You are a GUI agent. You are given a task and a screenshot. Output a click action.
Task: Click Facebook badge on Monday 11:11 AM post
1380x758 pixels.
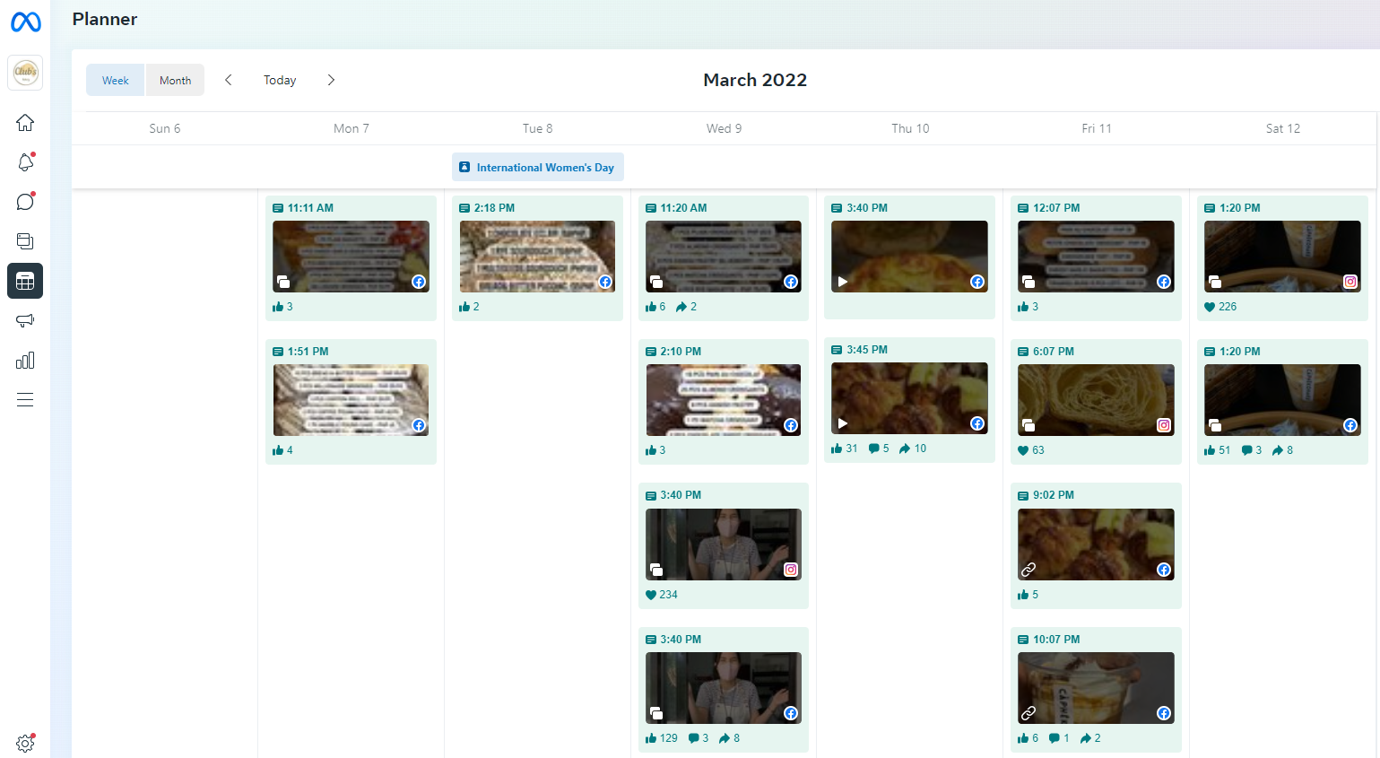[x=419, y=282]
